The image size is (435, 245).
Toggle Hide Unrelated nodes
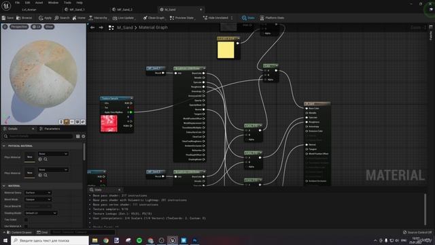(x=215, y=18)
